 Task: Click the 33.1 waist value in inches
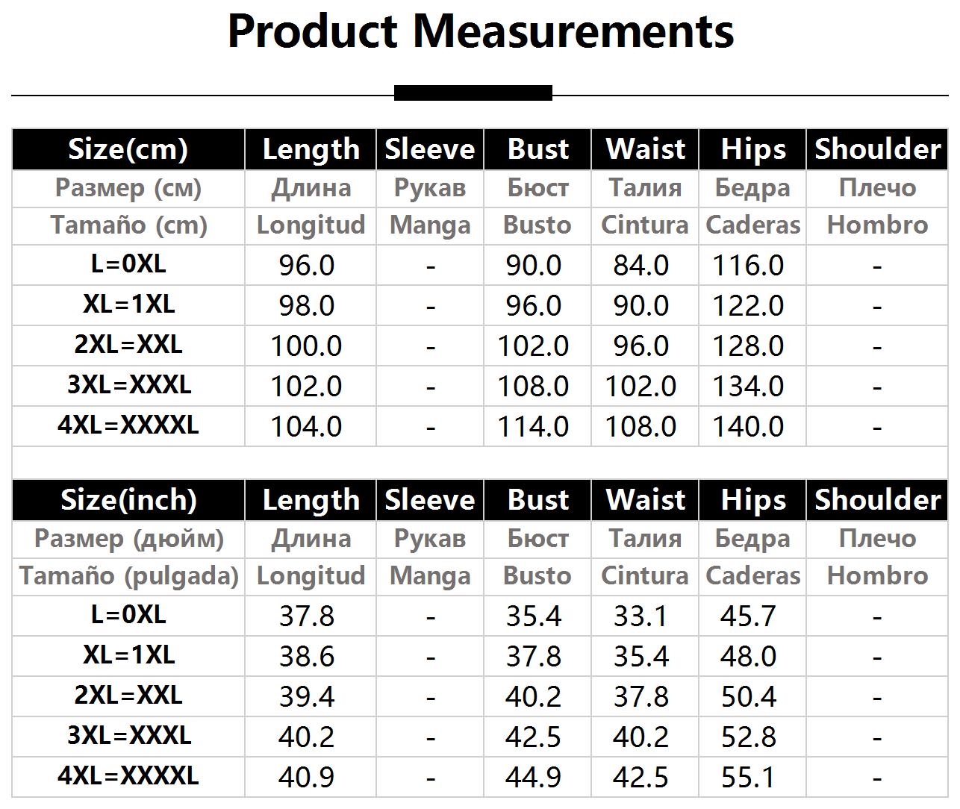pos(640,616)
